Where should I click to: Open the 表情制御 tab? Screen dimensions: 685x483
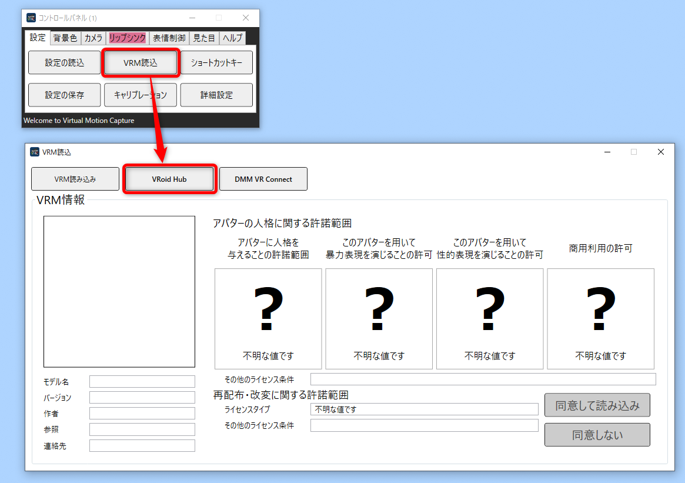[x=169, y=38]
